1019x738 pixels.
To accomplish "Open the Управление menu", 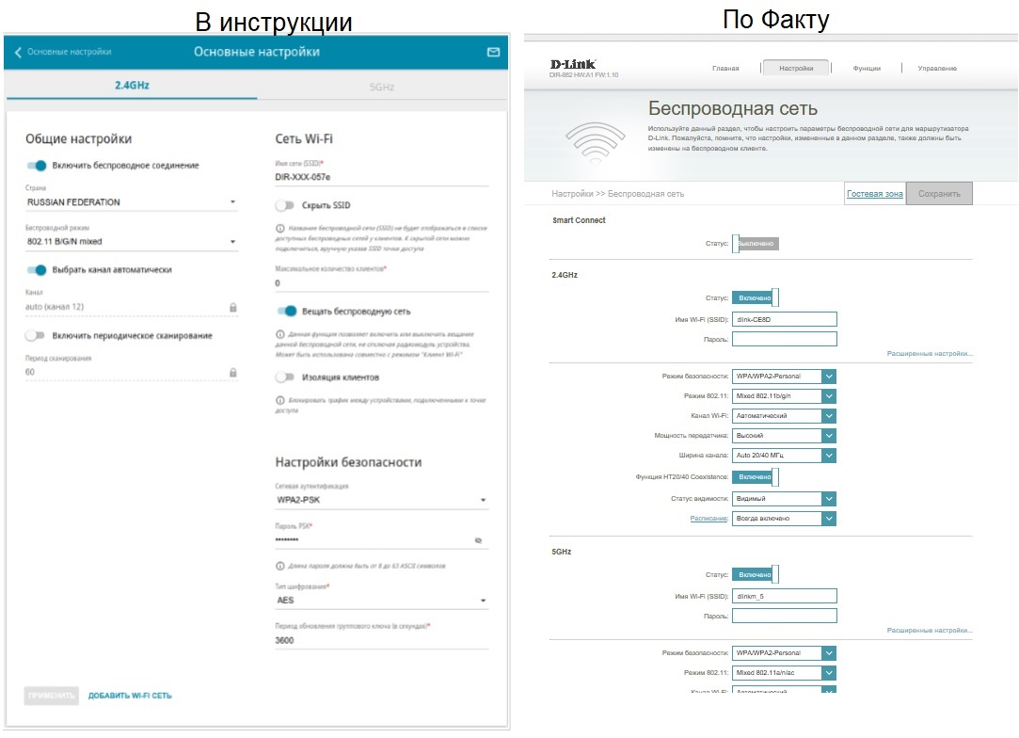I will pos(937,69).
